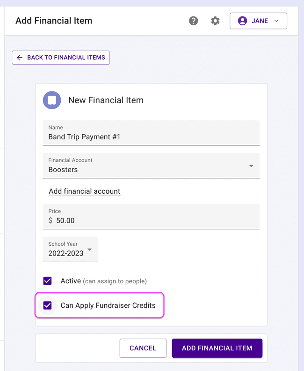
Task: Open the help question mark icon
Action: point(193,21)
